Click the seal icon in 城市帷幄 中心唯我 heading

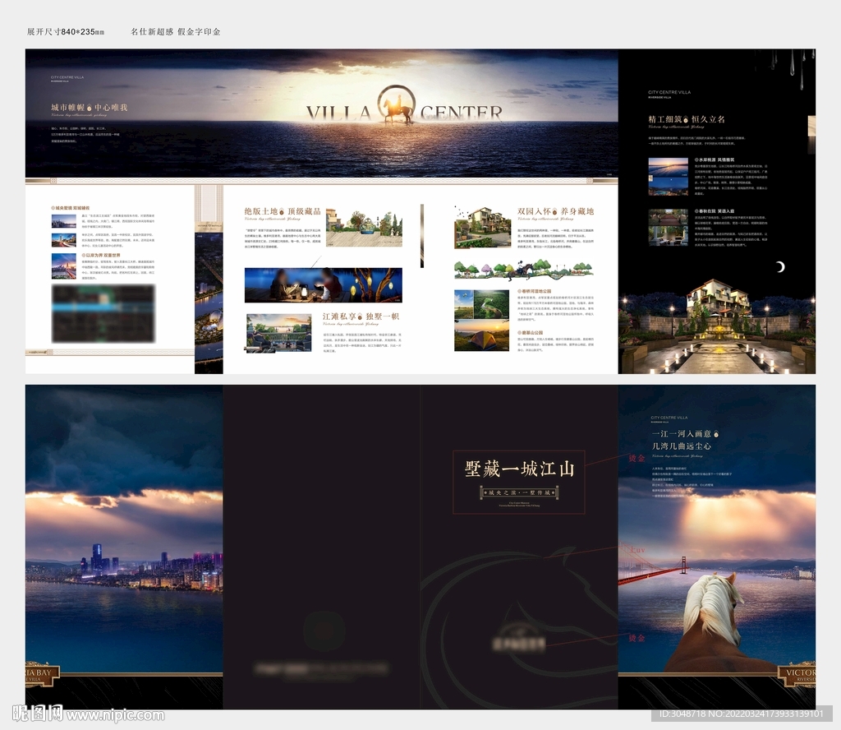89,108
